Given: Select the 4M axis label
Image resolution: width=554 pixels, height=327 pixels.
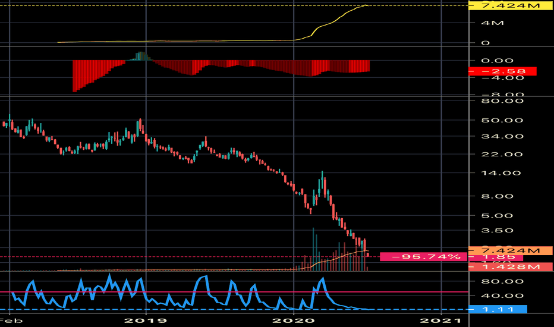Looking at the screenshot, I should coord(492,23).
